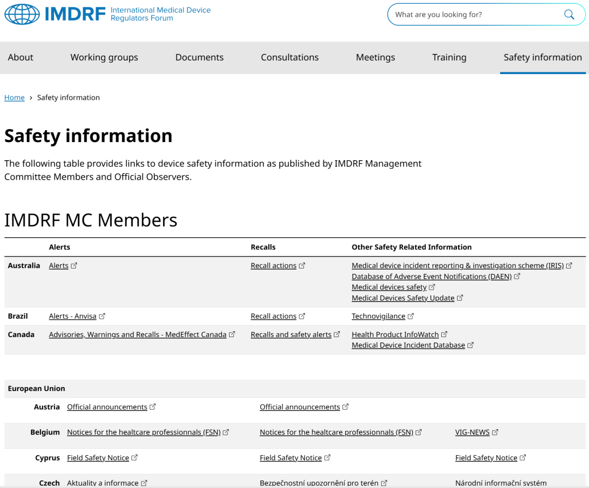Image resolution: width=589 pixels, height=488 pixels.
Task: Click the external-link icon after Health Product InfoWatch
Action: [444, 334]
